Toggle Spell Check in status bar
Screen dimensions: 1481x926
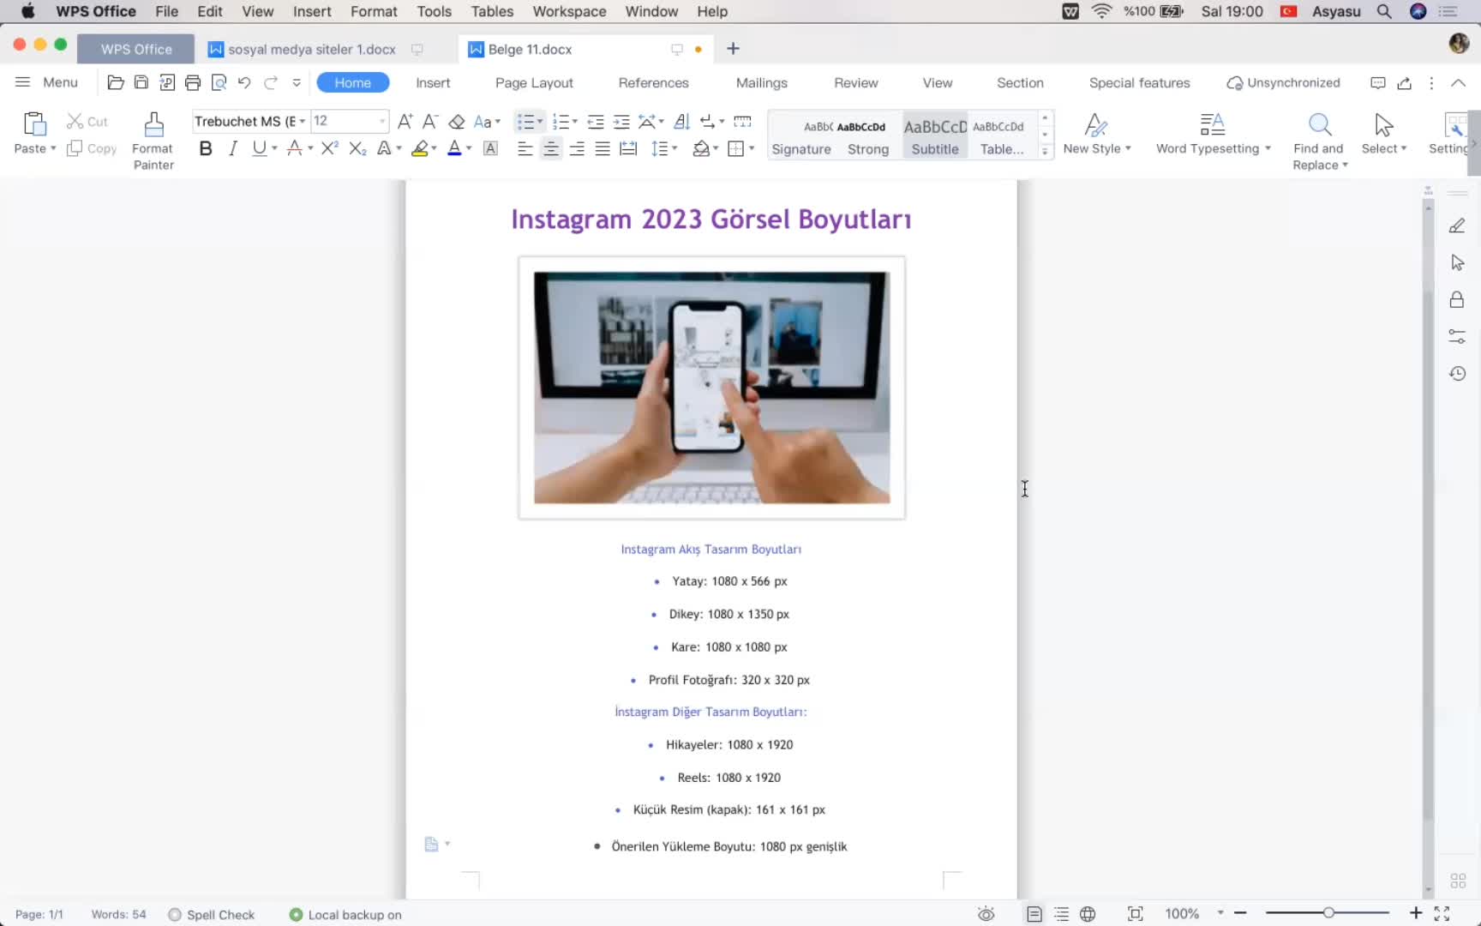click(212, 915)
